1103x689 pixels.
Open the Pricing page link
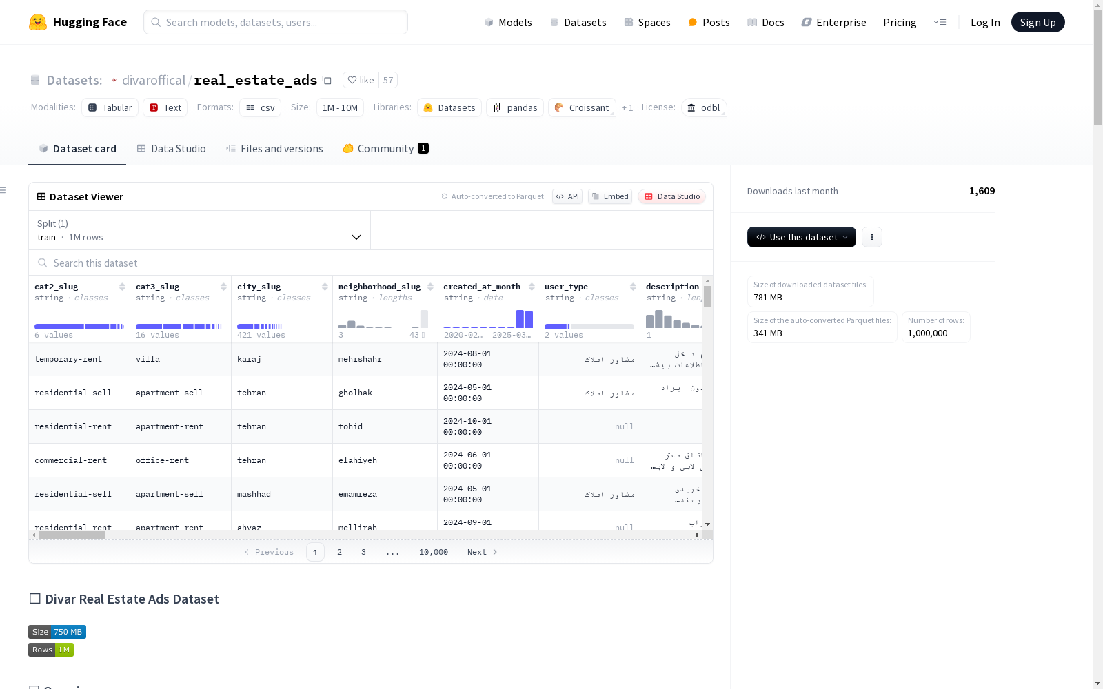pyautogui.click(x=900, y=23)
